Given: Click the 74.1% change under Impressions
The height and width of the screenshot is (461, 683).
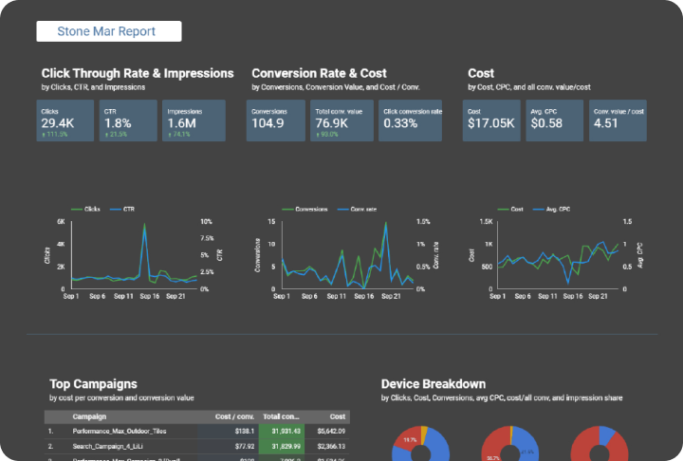Looking at the screenshot, I should coord(179,134).
